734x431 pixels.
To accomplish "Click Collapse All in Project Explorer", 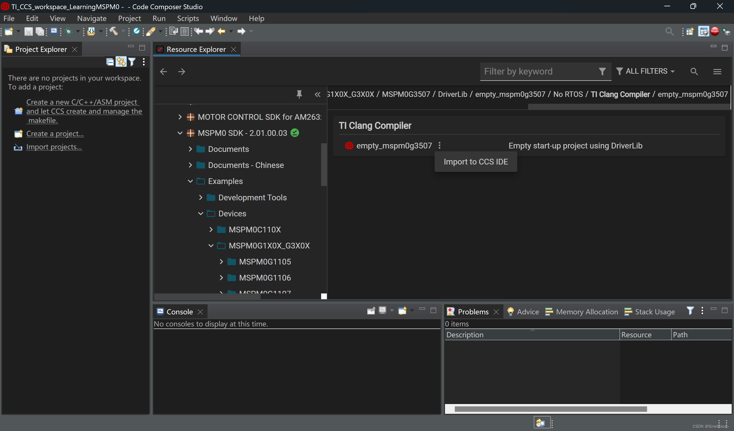I will pos(110,62).
